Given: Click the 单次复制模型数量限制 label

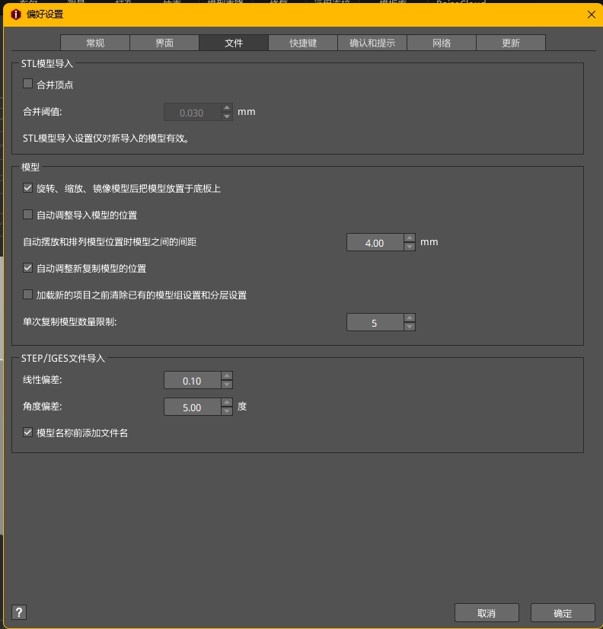Looking at the screenshot, I should pyautogui.click(x=70, y=321).
